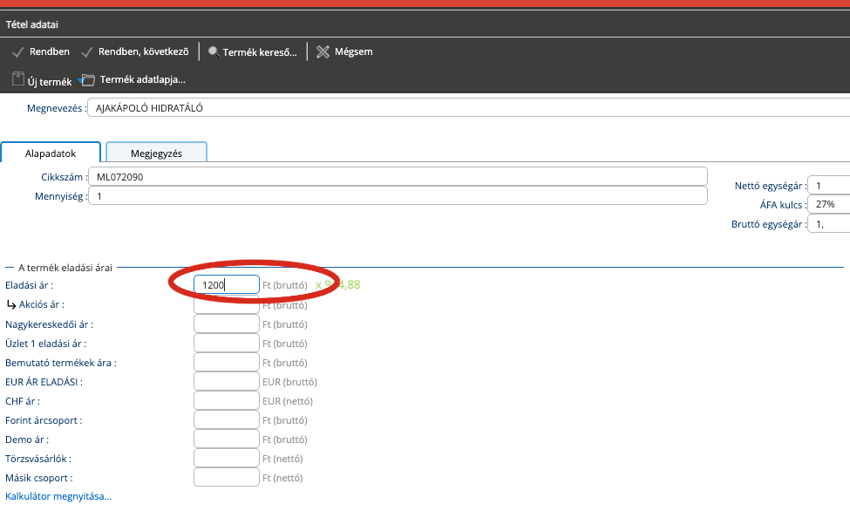Screen dimensions: 850x511
Task: Click the Rendben, következő checkmark icon
Action: 86,51
